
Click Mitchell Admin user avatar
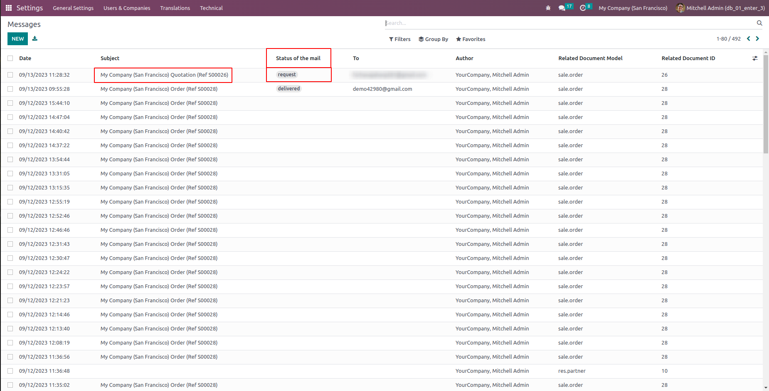(x=680, y=8)
